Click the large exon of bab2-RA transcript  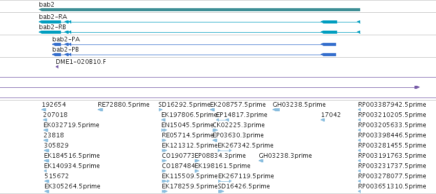pyautogui.click(x=329, y=22)
